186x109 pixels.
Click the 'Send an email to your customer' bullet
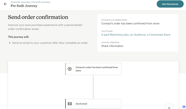50,43
